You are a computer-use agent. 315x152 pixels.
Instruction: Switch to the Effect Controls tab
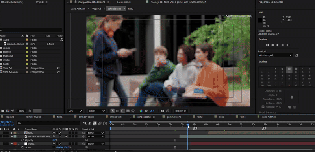12,2
